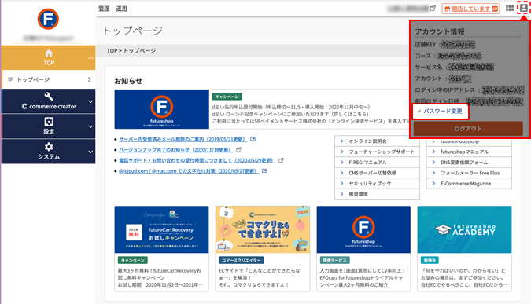Click the chevron beside トップページ sidebar item
Screen dimensions: 531x304
[x=89, y=79]
